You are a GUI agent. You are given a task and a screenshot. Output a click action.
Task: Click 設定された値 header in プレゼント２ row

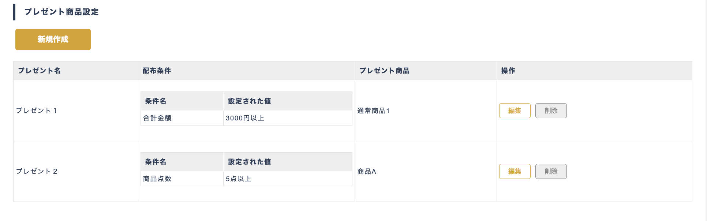249,162
